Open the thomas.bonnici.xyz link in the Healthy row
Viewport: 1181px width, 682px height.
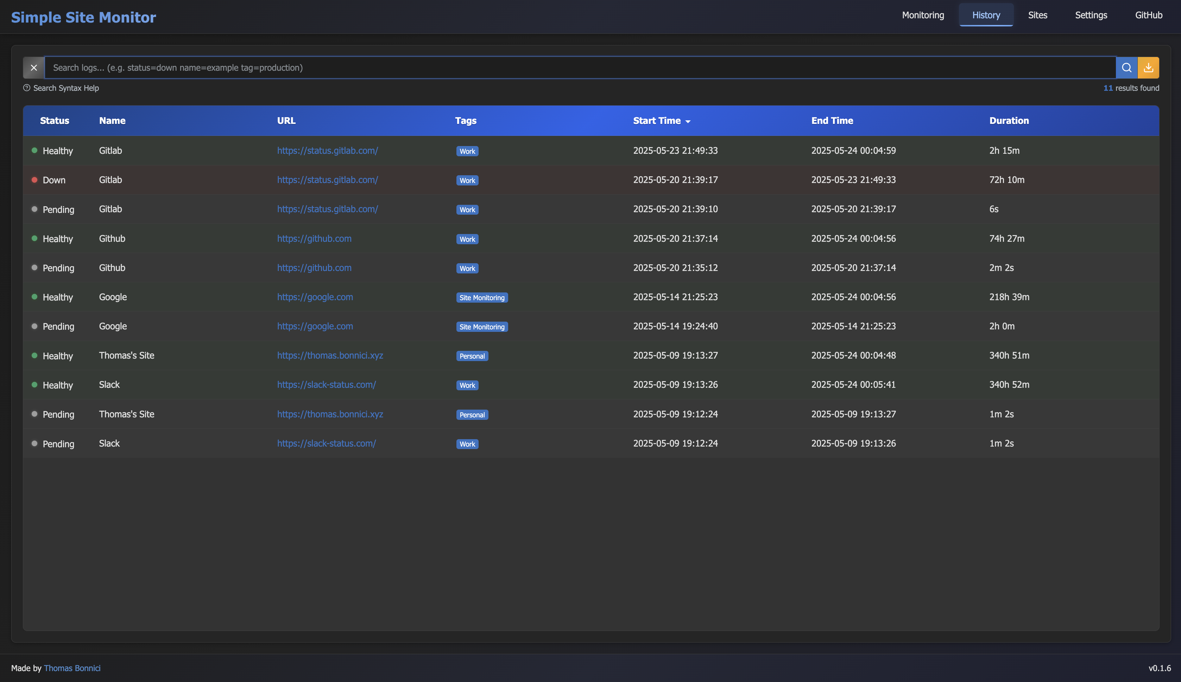pyautogui.click(x=330, y=355)
